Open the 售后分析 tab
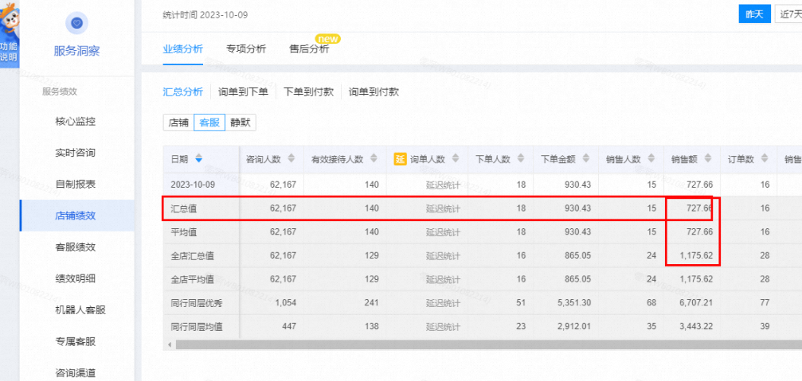Screen dimensions: 802x381 [309, 49]
